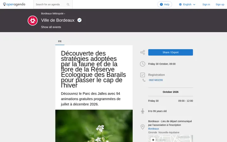Viewport: 227px width, 142px height.
Task: Click the October 2026 month header
Action: [x=170, y=92]
